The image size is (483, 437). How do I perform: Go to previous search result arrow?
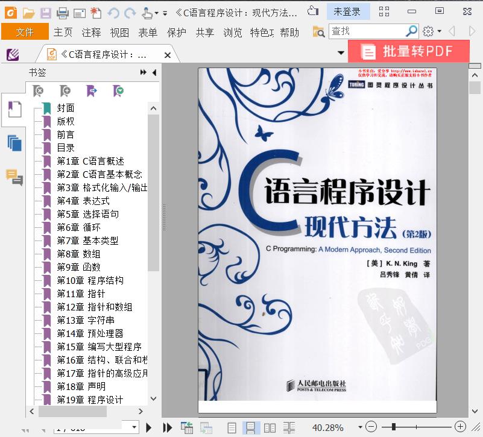point(452,31)
